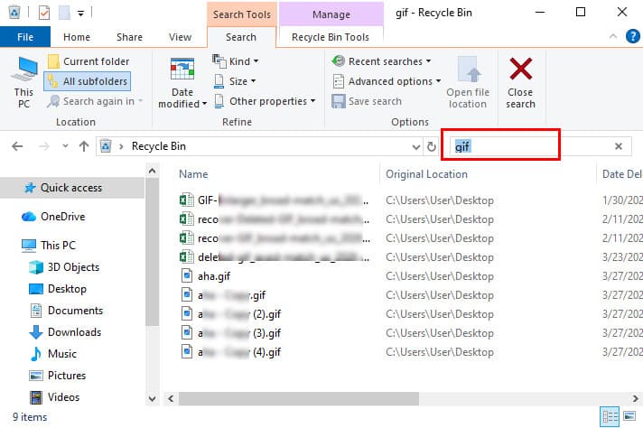
Task: Expand address bar history dropdown
Action: (x=415, y=147)
